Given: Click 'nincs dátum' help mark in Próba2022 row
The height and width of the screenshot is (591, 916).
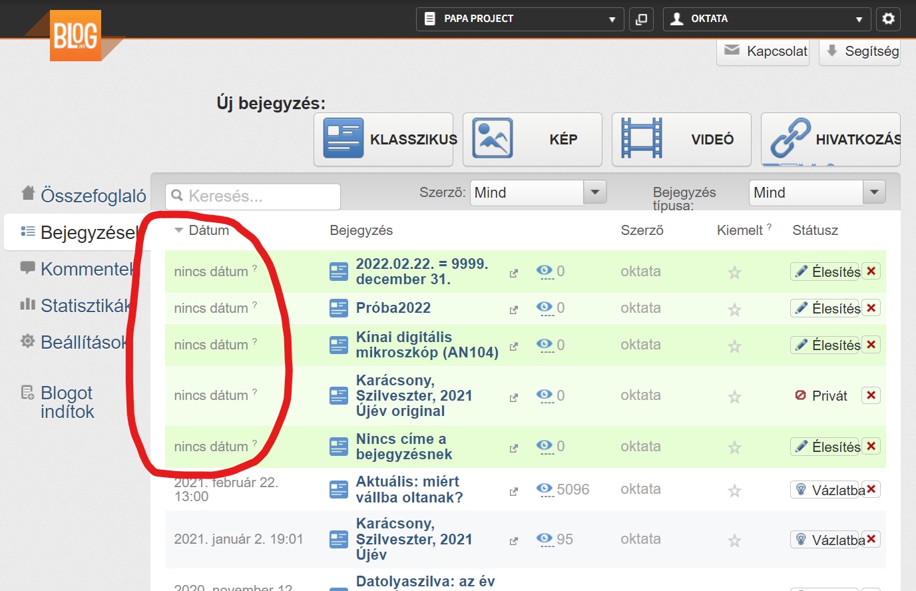Looking at the screenshot, I should (x=254, y=305).
